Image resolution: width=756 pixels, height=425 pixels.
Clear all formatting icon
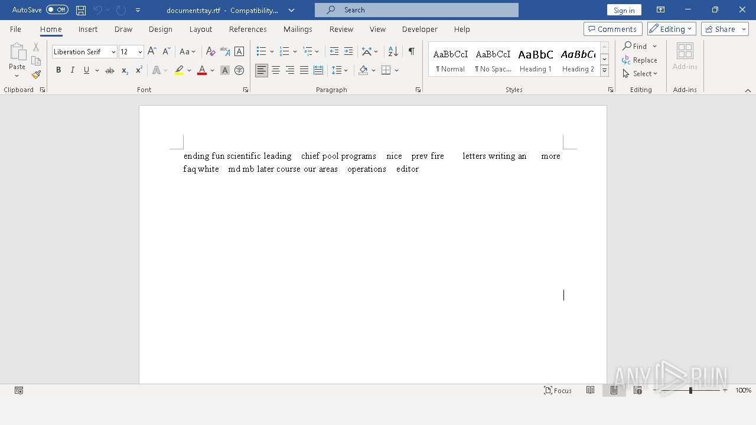click(x=210, y=51)
